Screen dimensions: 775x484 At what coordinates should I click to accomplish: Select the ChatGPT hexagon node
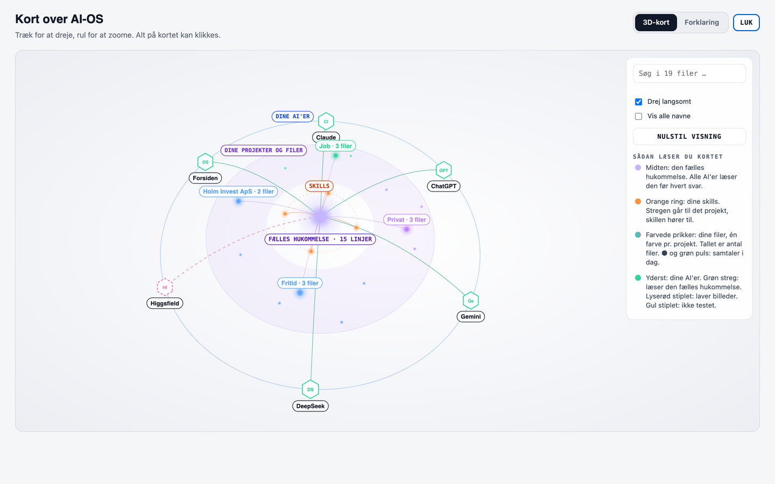click(443, 170)
